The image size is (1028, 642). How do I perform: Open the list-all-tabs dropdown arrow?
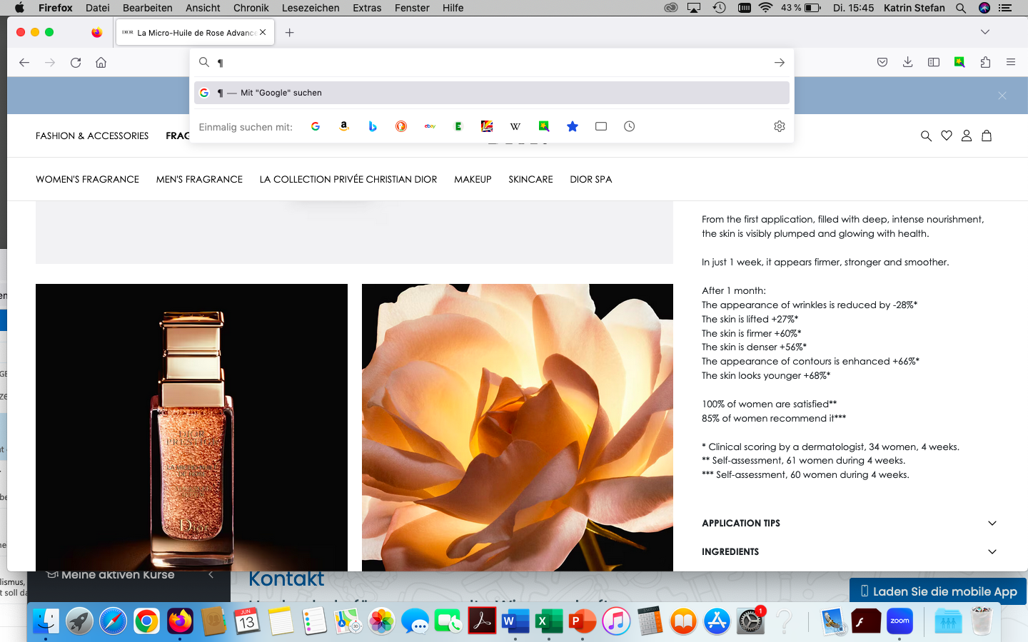point(985,32)
